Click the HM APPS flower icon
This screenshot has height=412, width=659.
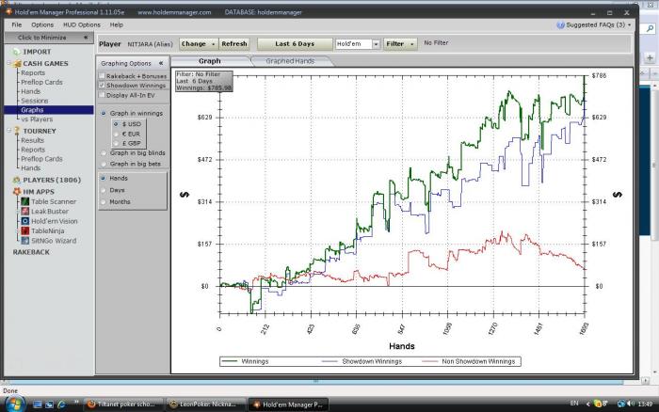[16, 192]
